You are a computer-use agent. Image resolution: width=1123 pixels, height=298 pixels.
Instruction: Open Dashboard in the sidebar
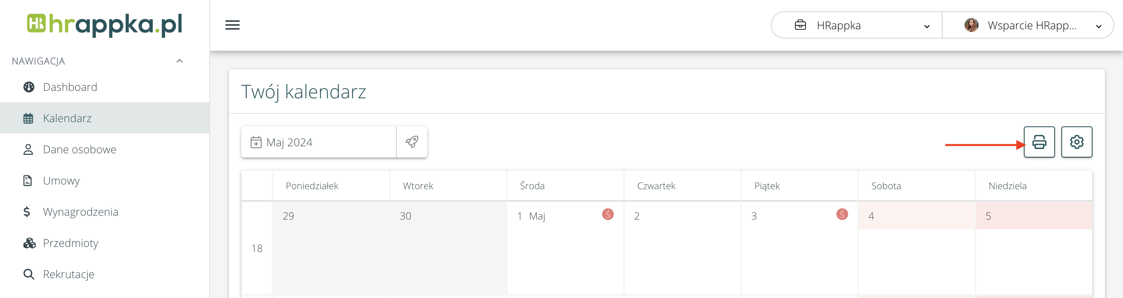(70, 87)
